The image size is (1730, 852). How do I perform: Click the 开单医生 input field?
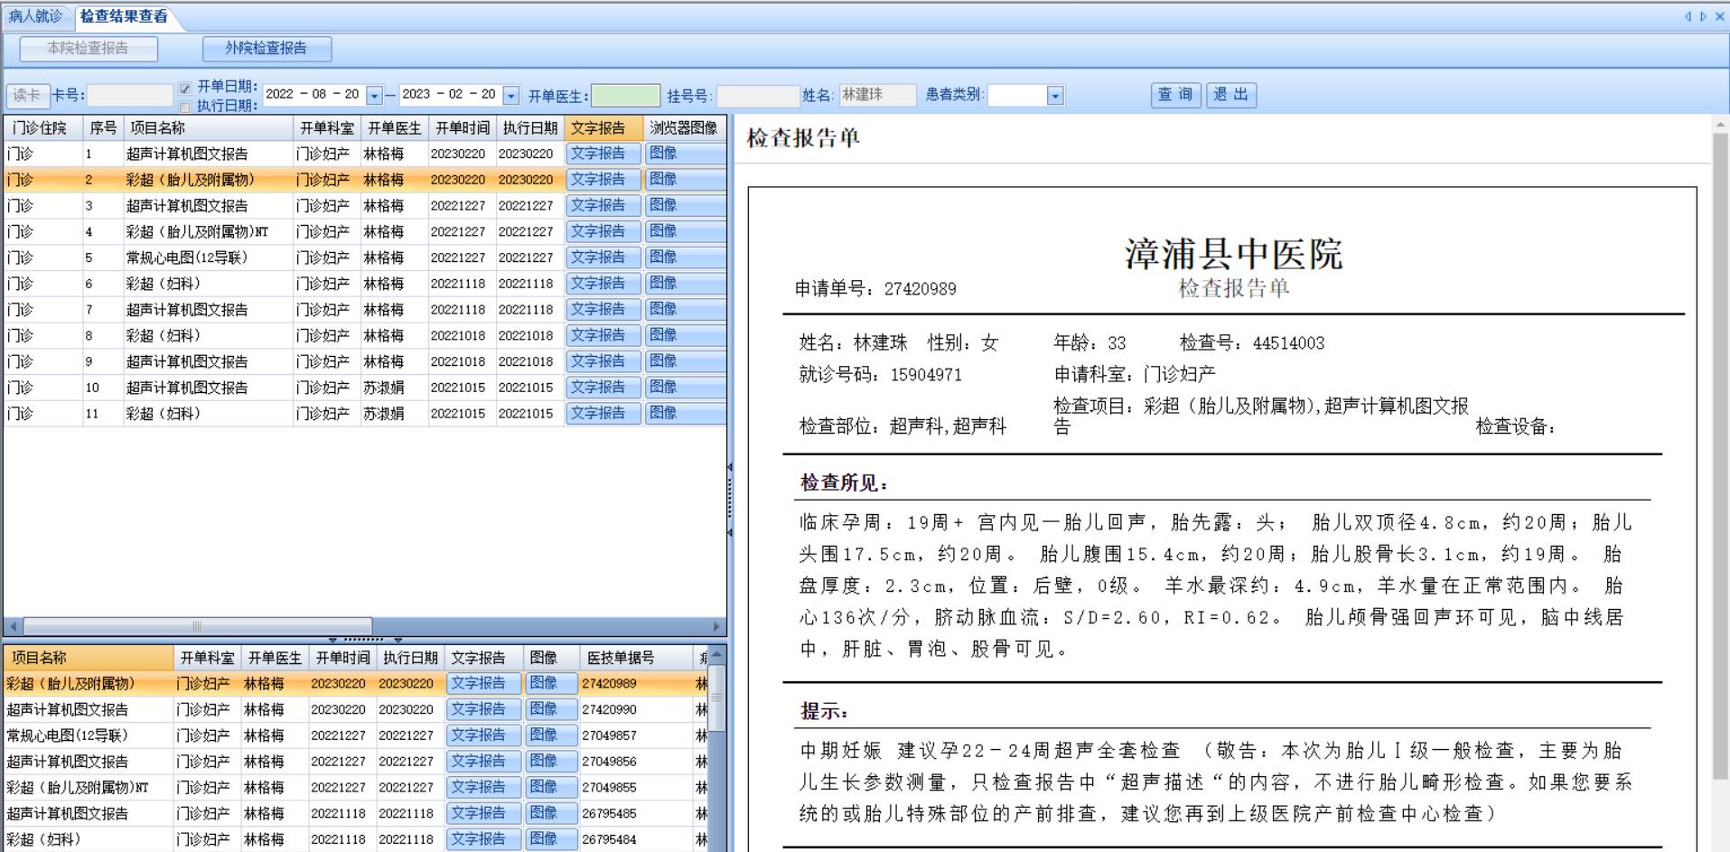tap(626, 96)
